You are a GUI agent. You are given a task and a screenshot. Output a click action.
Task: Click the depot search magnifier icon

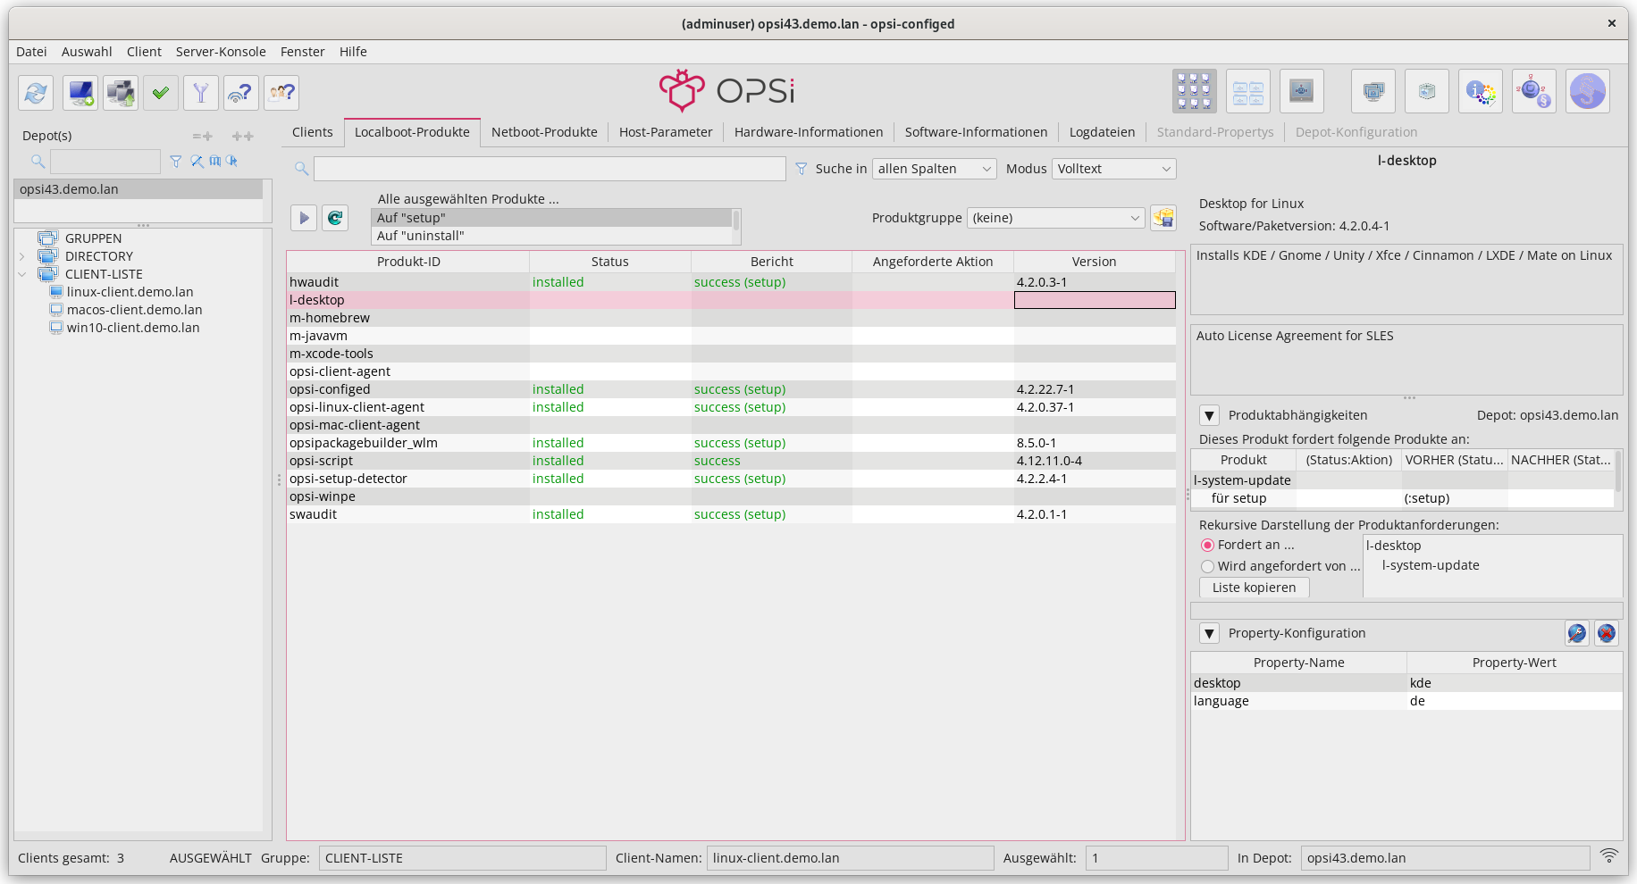pyautogui.click(x=38, y=162)
